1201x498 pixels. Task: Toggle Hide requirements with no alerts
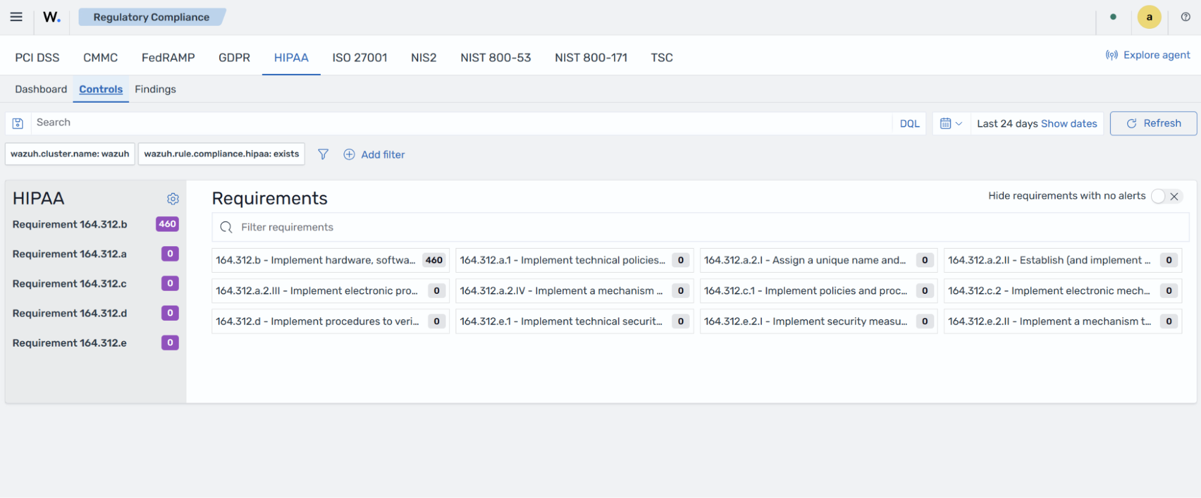pyautogui.click(x=1166, y=196)
